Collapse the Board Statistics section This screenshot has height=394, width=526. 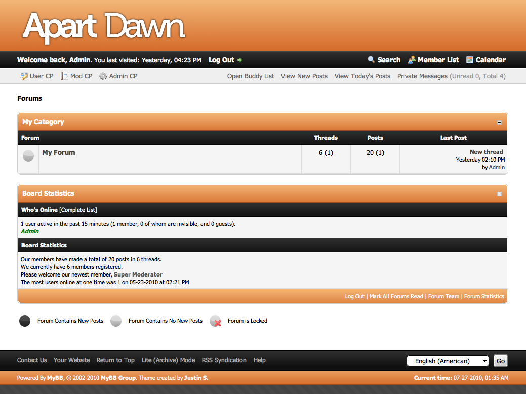point(499,194)
